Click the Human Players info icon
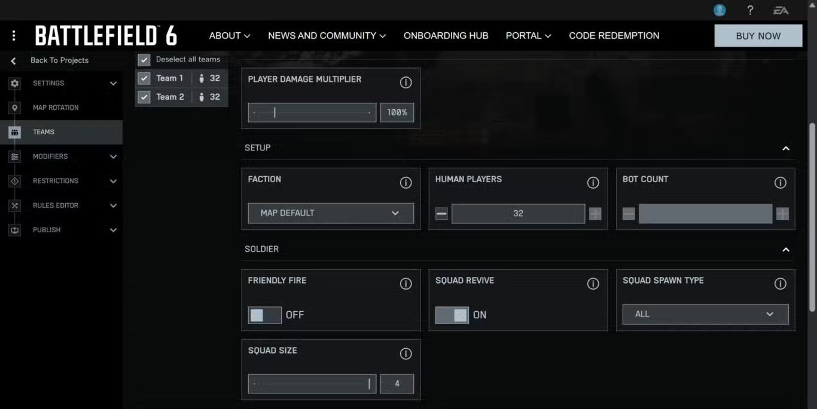817x409 pixels. pyautogui.click(x=593, y=183)
